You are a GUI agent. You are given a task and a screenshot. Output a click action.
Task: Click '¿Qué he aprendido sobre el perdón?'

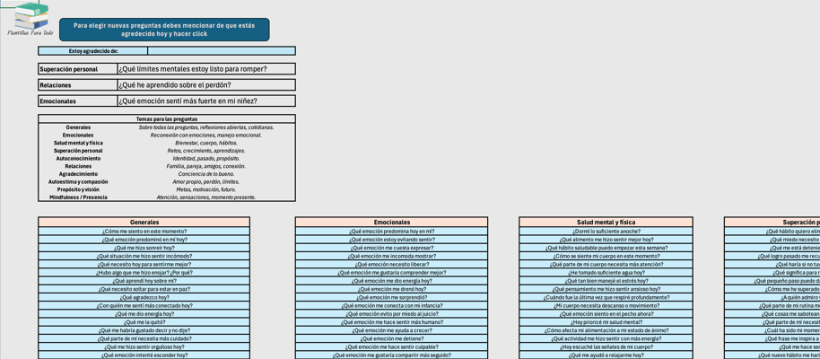pos(207,84)
